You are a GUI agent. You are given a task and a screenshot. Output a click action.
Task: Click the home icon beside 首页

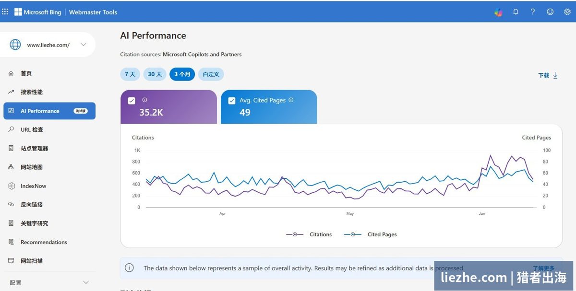coord(11,73)
